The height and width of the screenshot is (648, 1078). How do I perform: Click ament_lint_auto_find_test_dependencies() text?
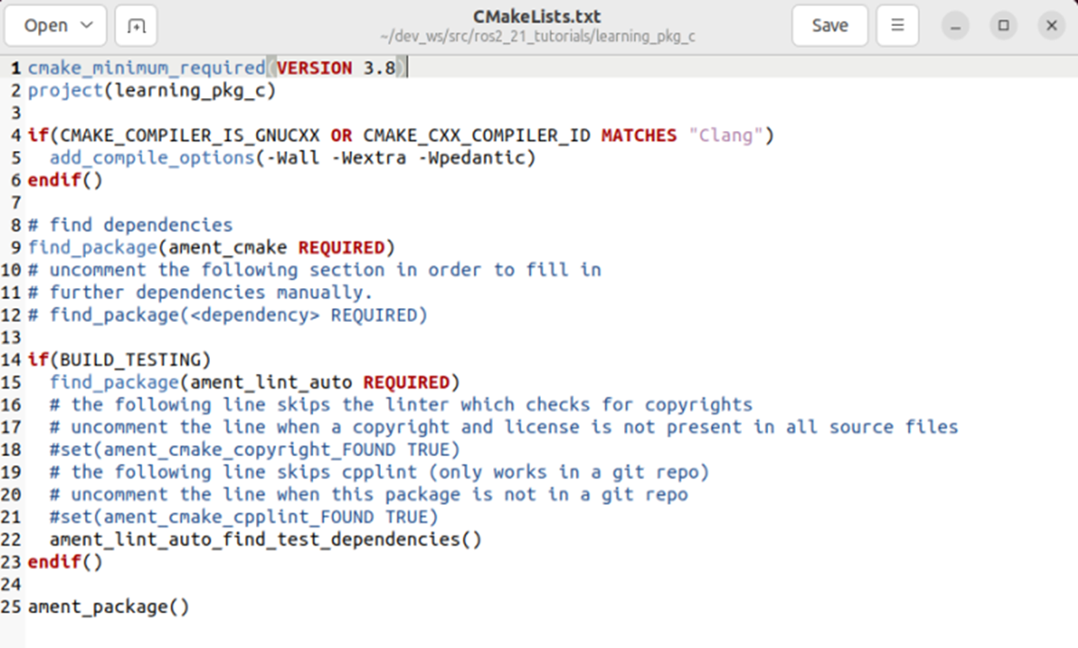[265, 540]
